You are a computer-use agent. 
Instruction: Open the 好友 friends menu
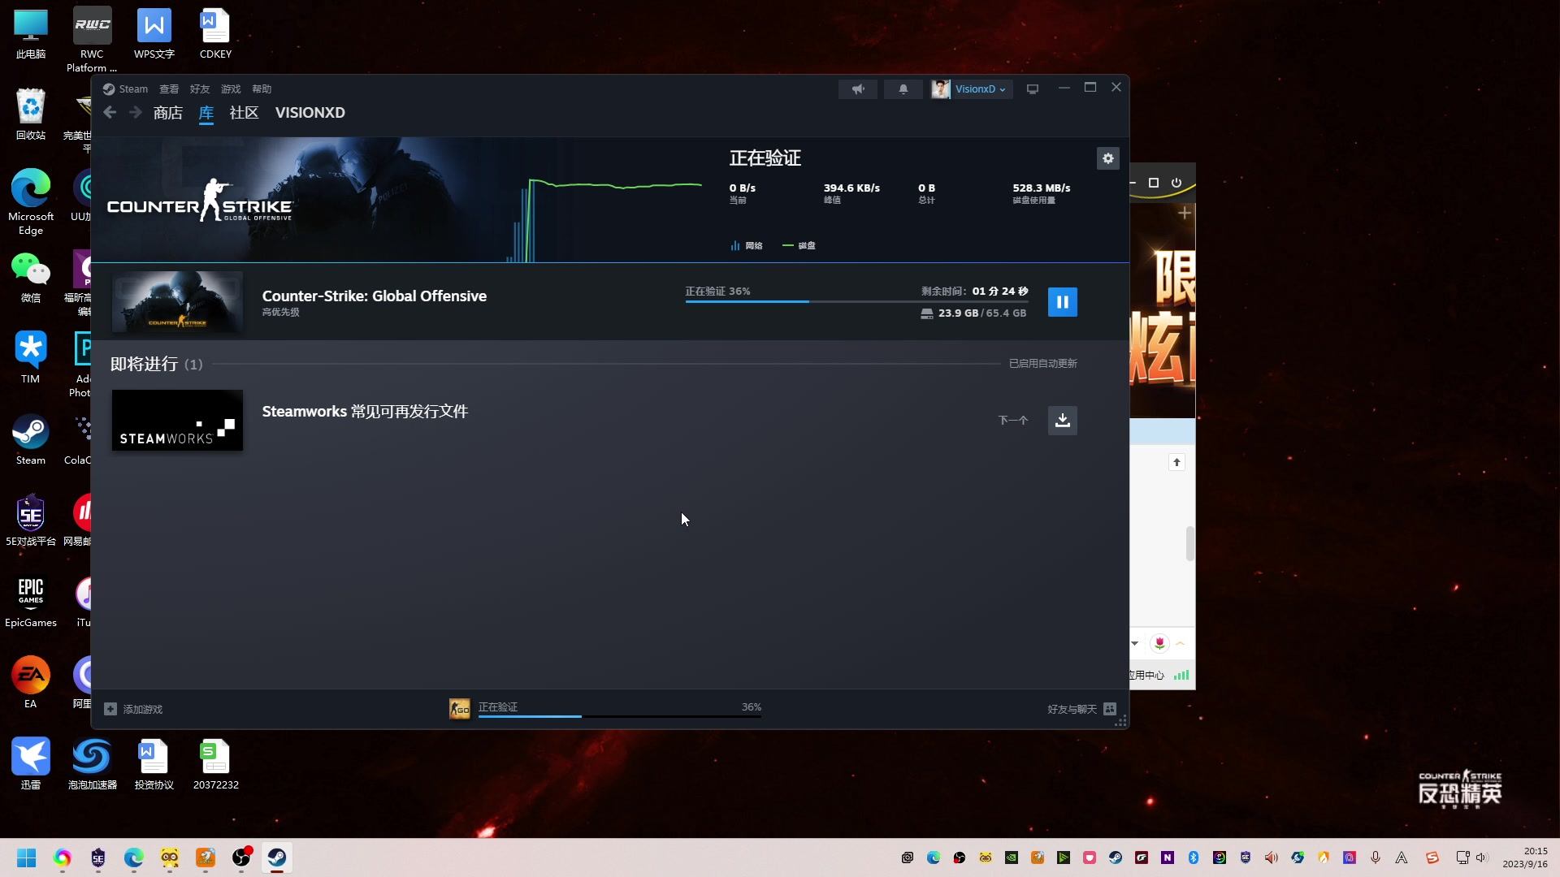[x=200, y=89]
